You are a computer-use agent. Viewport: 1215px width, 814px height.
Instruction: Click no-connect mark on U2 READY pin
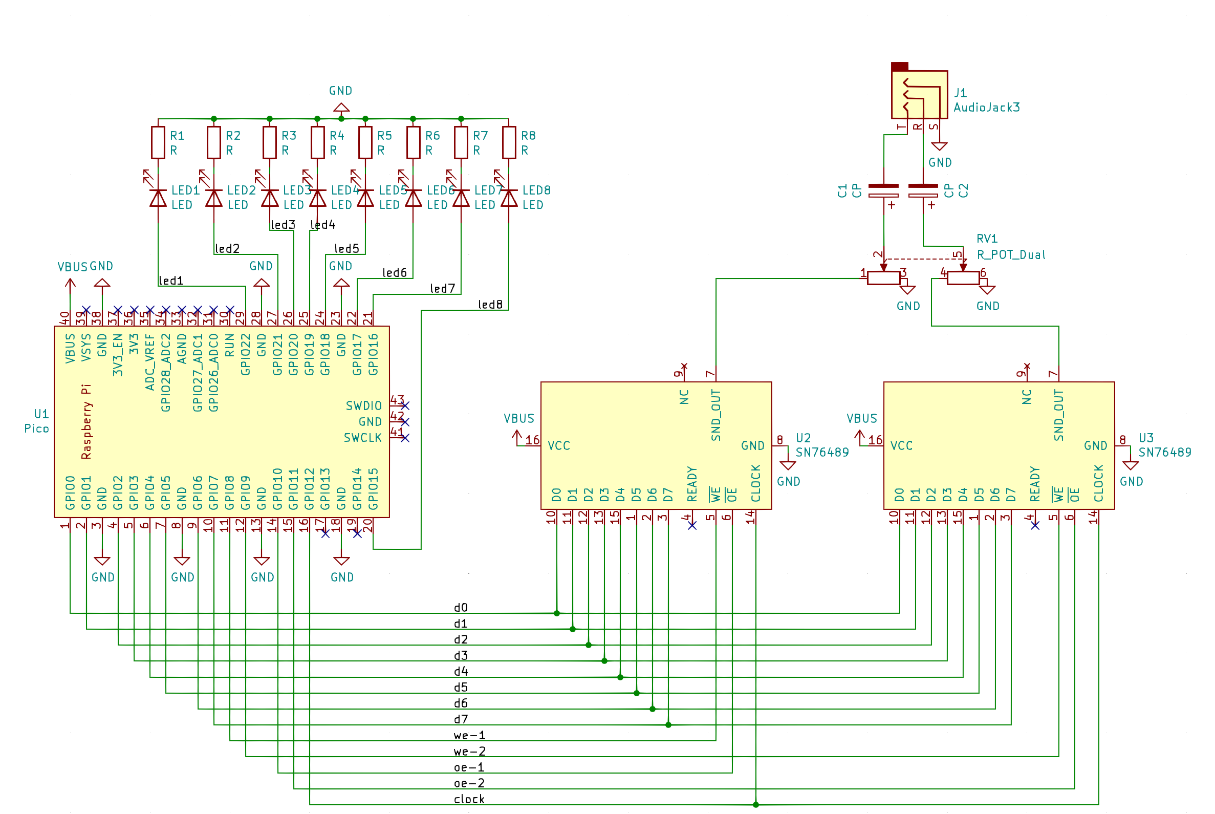click(x=692, y=525)
